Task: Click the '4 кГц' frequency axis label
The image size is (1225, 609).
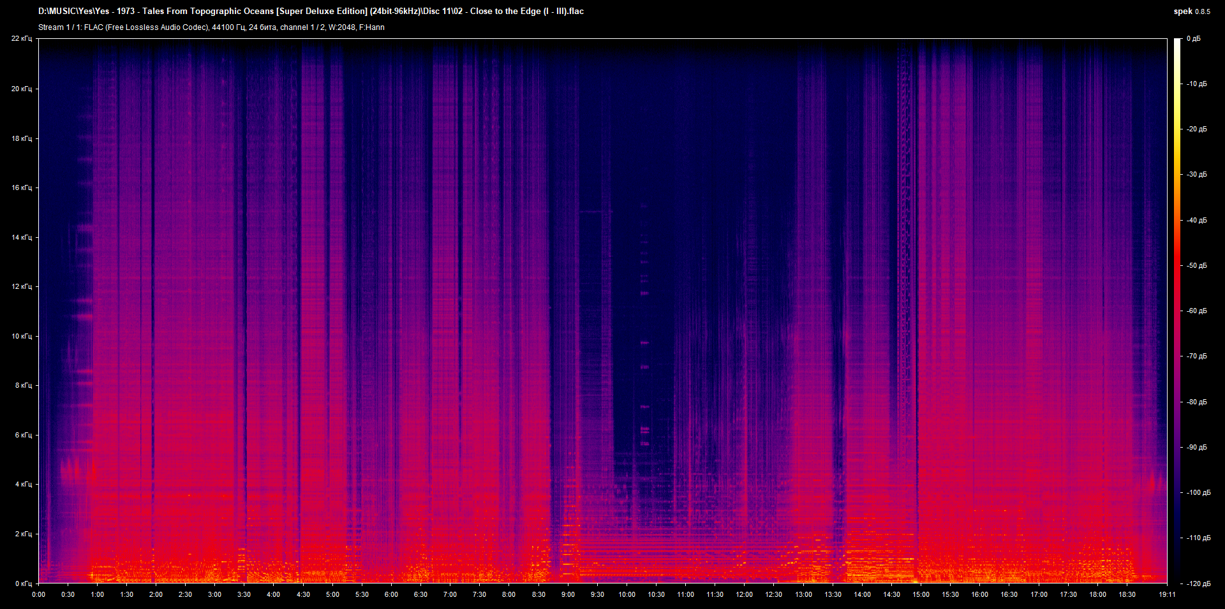Action: click(x=23, y=484)
